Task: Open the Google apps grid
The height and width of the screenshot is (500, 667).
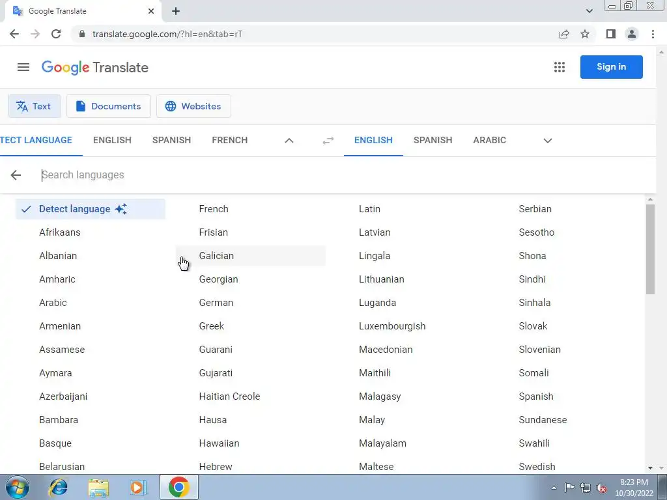Action: 560,67
